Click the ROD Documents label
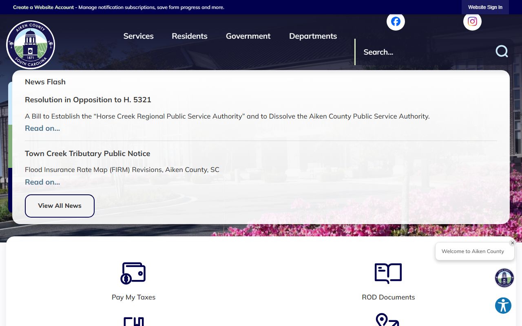 388,297
